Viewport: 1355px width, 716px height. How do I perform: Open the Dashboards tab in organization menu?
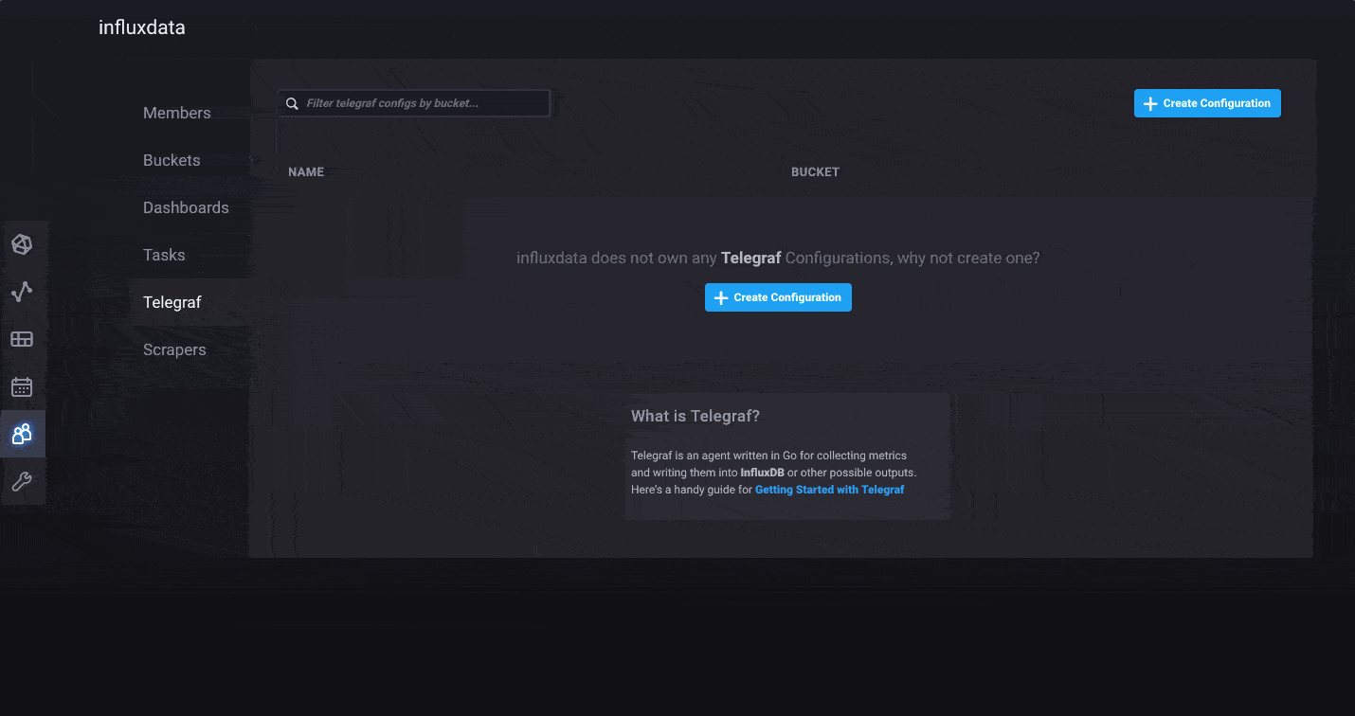point(186,207)
